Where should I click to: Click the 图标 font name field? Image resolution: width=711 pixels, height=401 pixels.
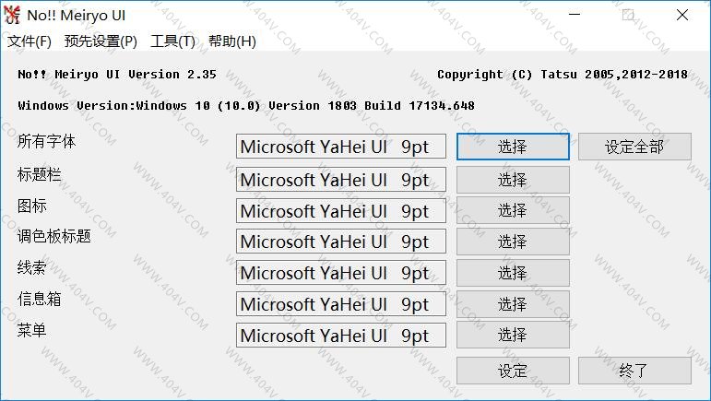(x=340, y=211)
